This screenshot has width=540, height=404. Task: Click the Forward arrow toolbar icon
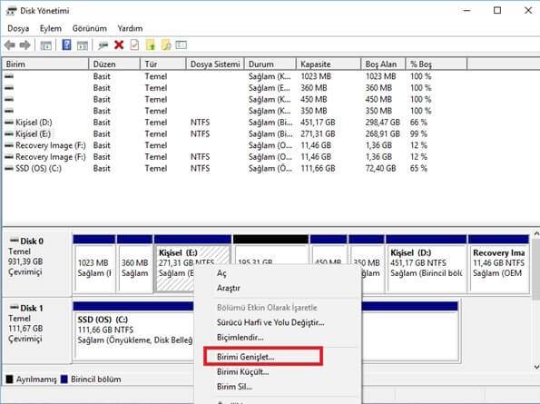coord(25,45)
